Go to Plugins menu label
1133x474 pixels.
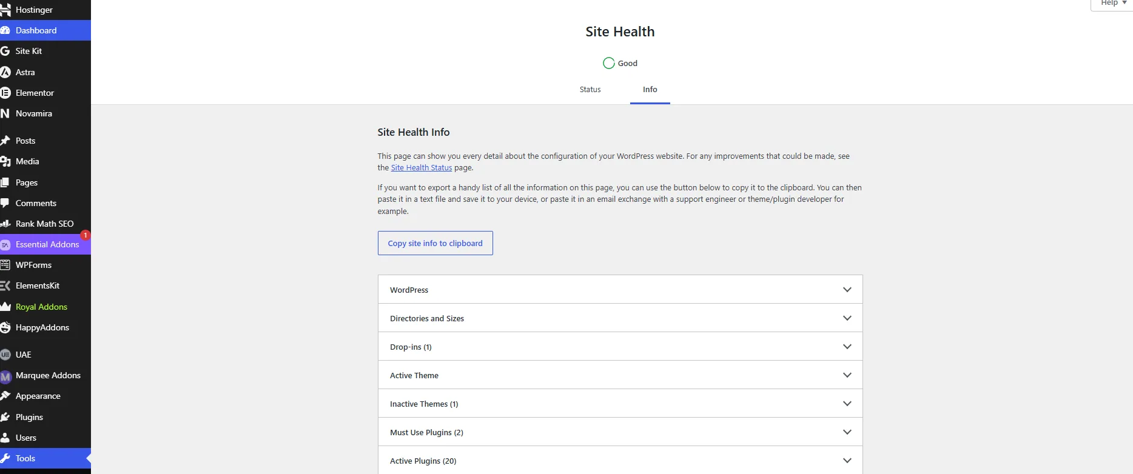click(29, 417)
